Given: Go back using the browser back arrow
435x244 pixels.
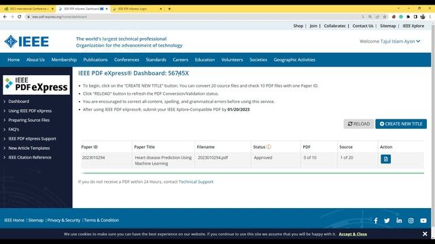Looking at the screenshot, I should 5,16.
